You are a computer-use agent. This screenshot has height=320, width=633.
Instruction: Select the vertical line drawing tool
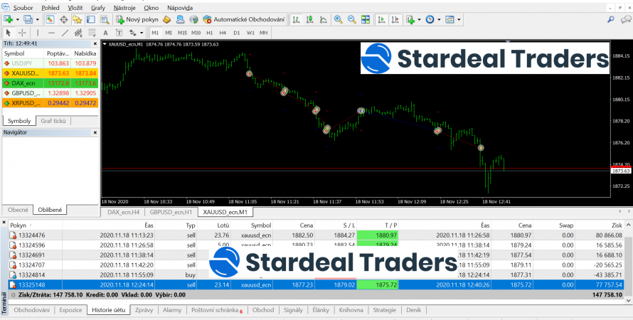click(38, 33)
